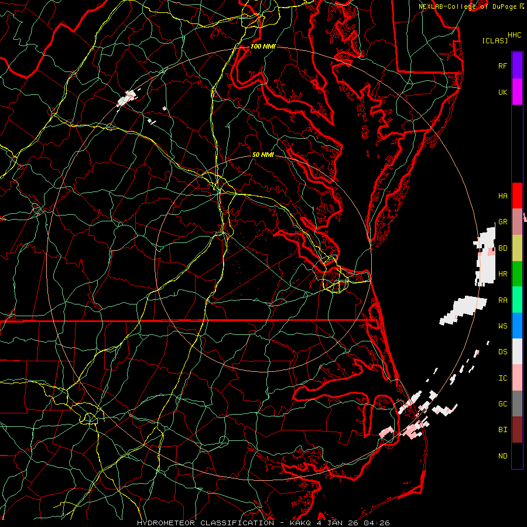Click the blue WS legend swatch
Viewport: 527px width, 527px height.
[517, 326]
